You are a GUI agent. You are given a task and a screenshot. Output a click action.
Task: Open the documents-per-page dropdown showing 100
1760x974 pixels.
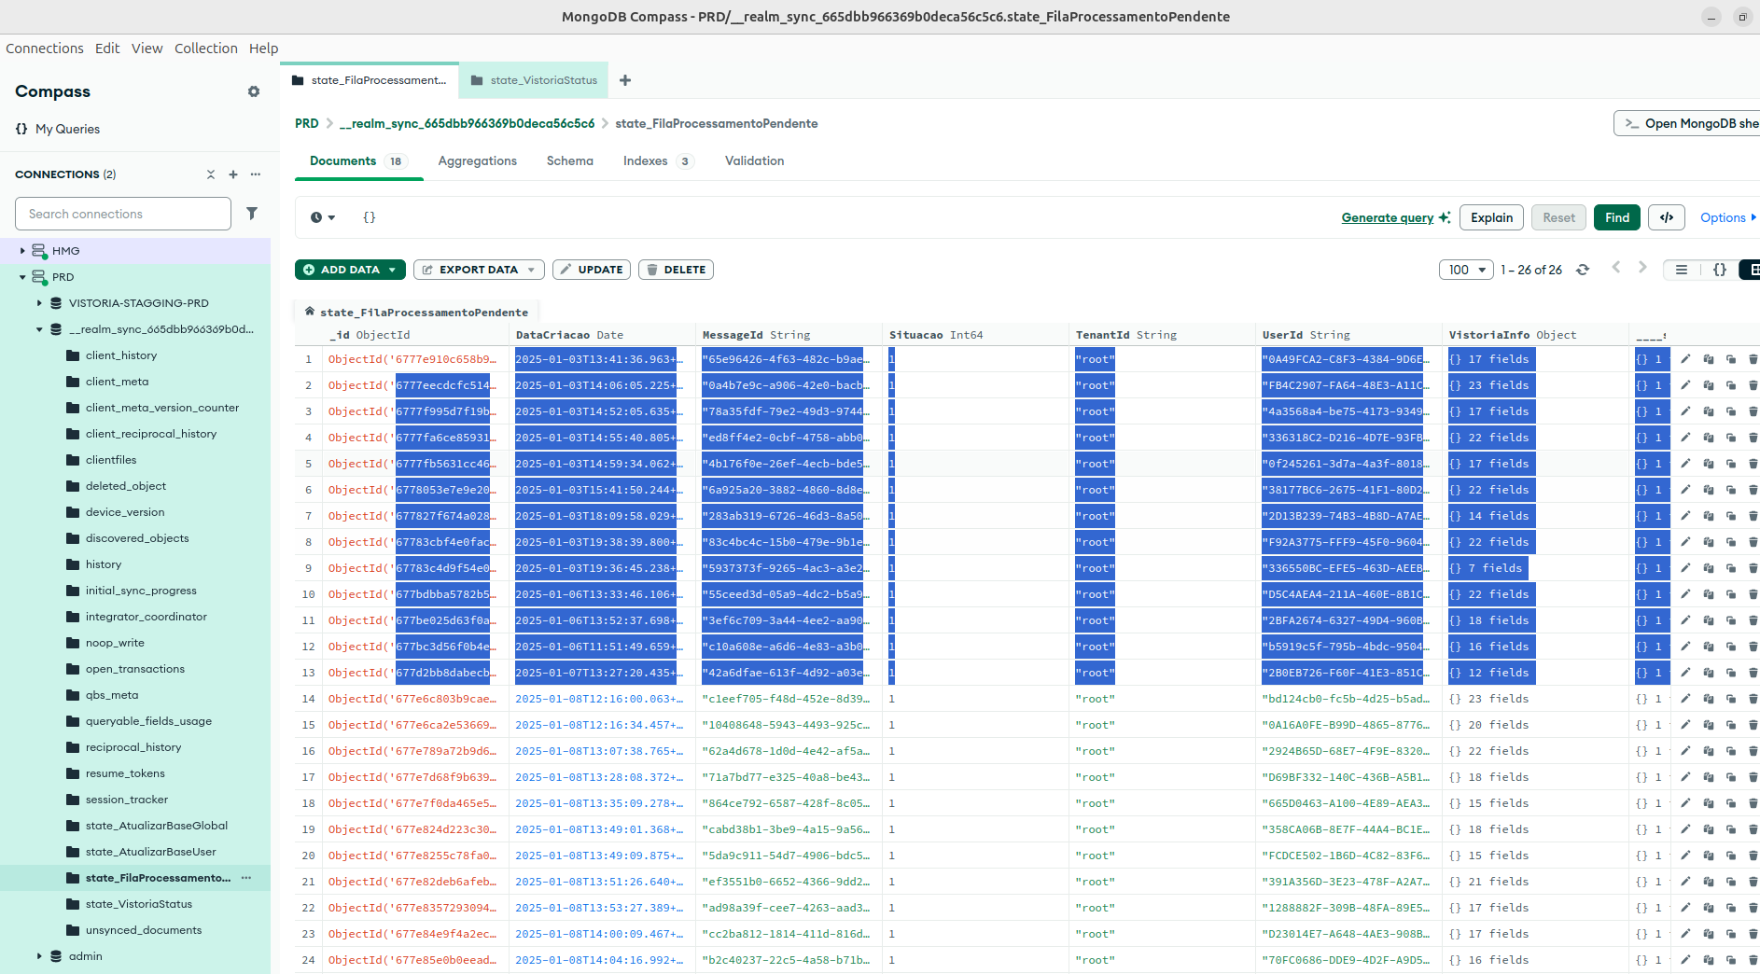(1466, 270)
